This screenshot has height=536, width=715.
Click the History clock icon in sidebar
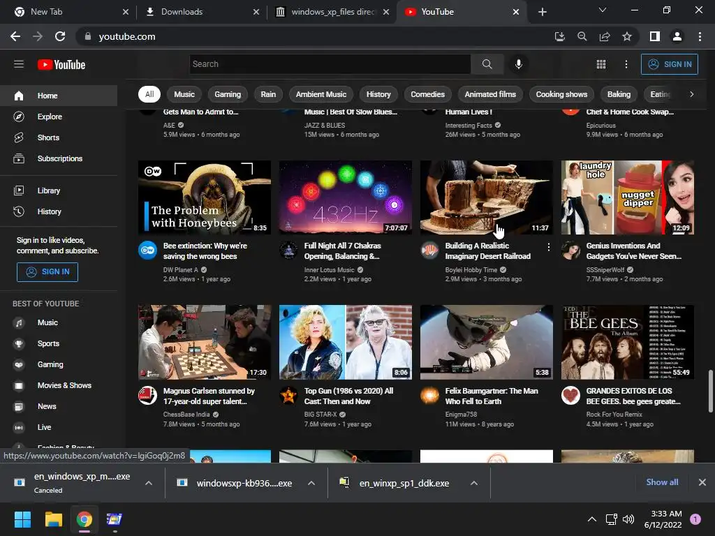click(x=19, y=211)
